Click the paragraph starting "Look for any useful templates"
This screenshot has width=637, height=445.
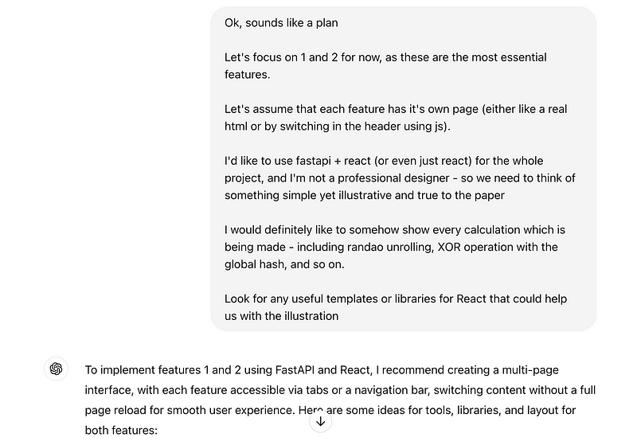(395, 307)
